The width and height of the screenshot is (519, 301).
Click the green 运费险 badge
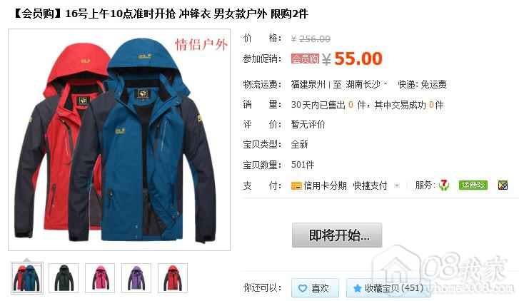(x=473, y=185)
